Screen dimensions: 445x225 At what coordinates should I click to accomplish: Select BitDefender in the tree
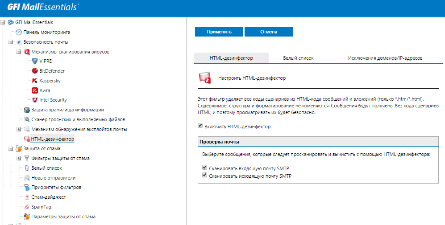pyautogui.click(x=52, y=71)
